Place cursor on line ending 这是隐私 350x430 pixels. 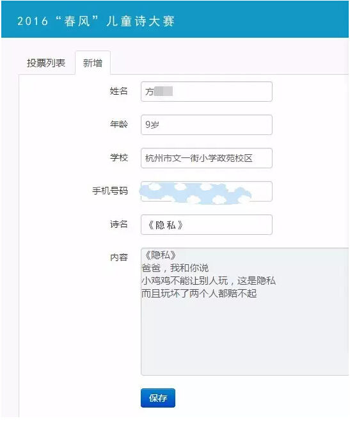(x=209, y=281)
